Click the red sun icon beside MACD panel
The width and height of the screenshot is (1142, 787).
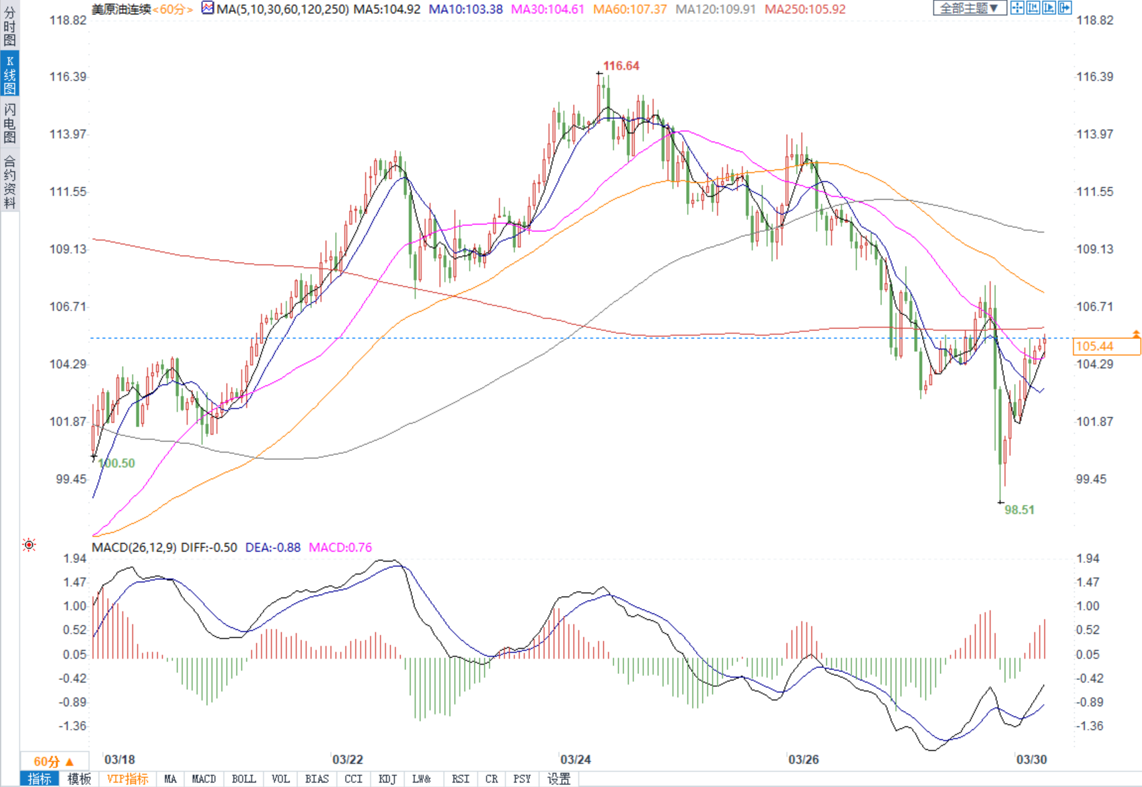(29, 545)
